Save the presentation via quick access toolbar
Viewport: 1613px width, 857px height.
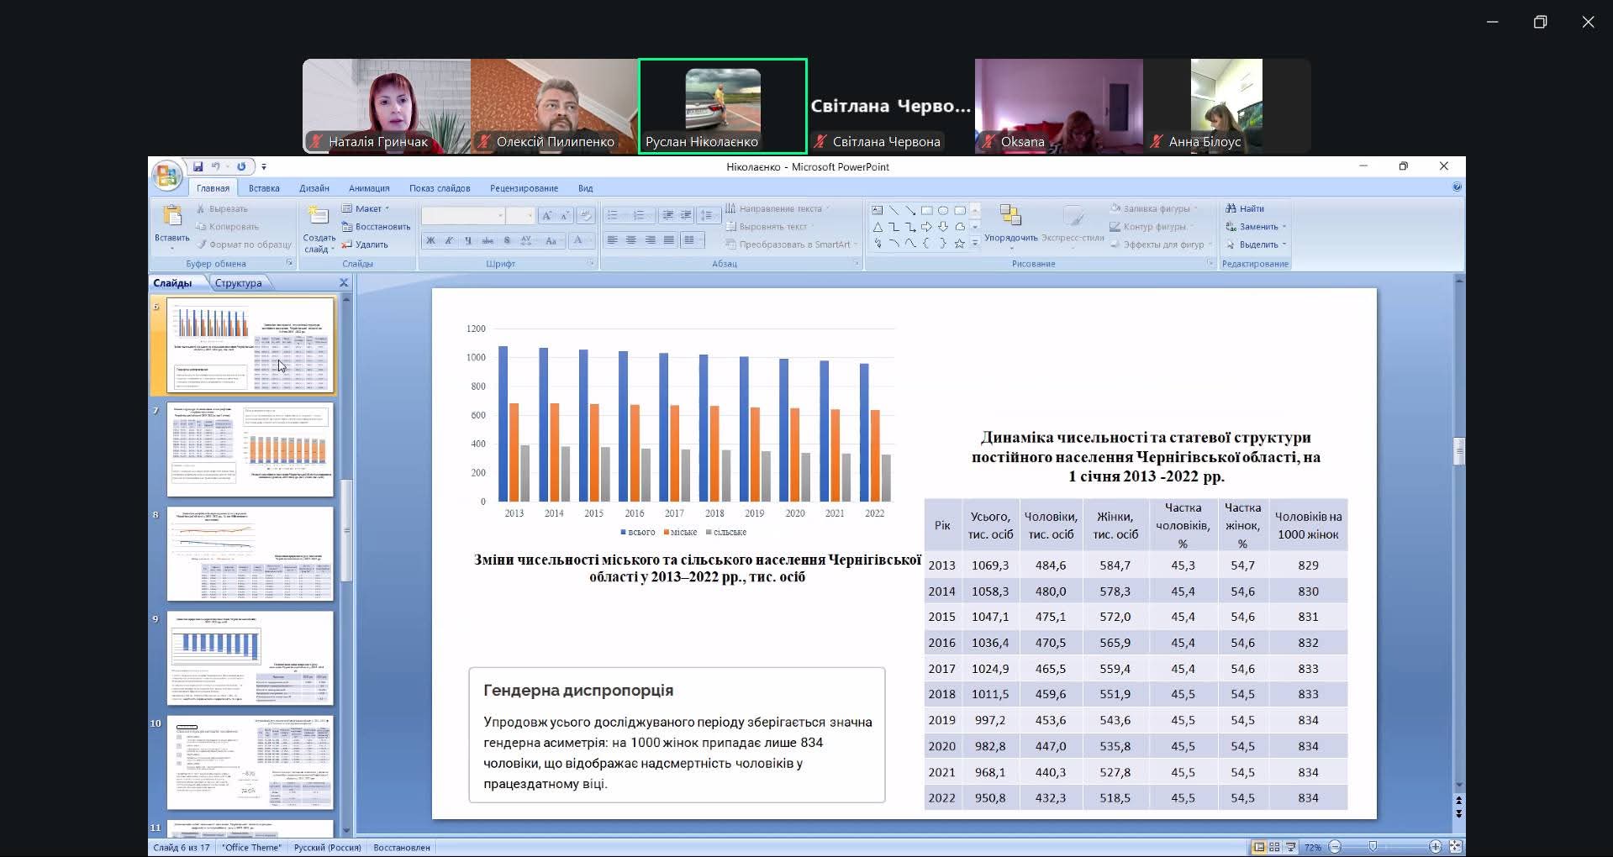[198, 166]
